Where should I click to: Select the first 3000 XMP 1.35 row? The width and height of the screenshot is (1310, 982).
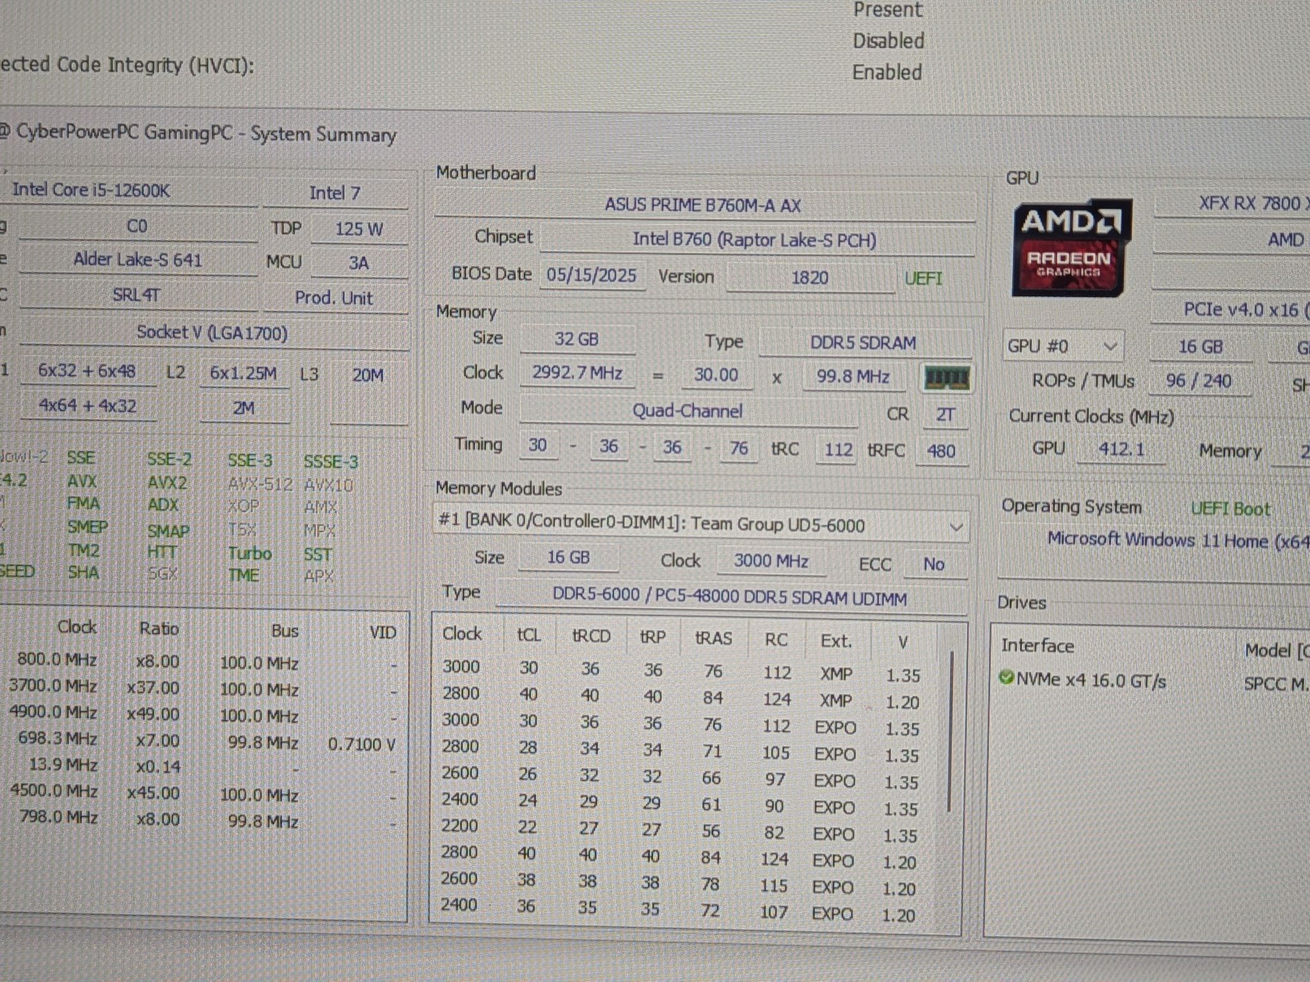681,671
